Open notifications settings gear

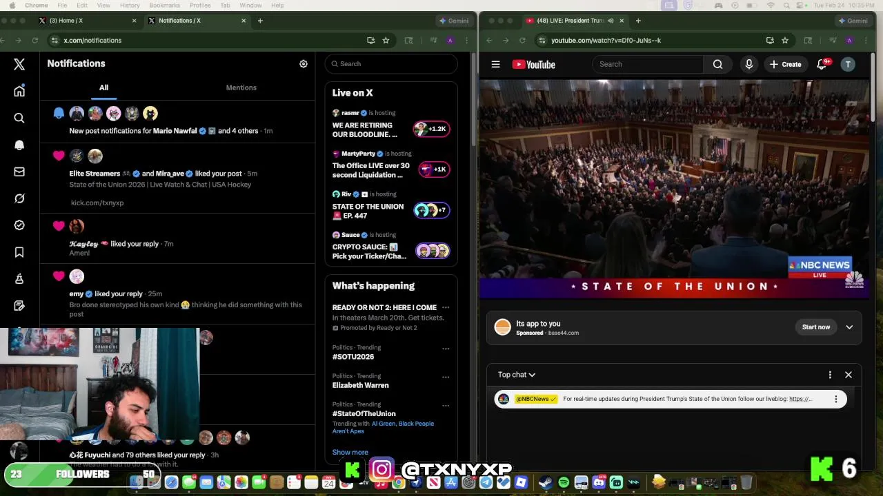point(303,63)
